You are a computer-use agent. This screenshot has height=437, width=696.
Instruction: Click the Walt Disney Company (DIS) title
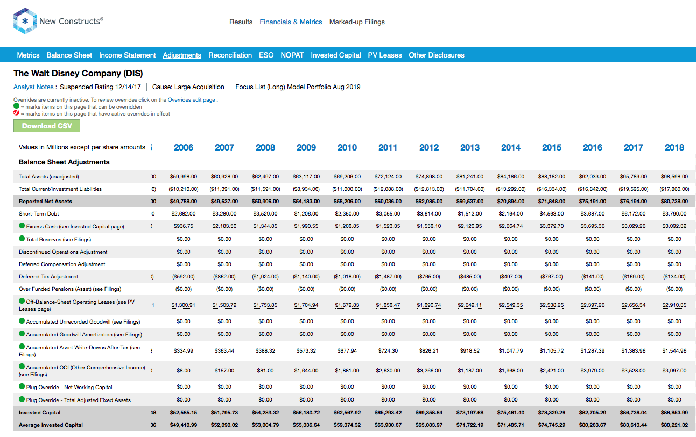pyautogui.click(x=78, y=74)
